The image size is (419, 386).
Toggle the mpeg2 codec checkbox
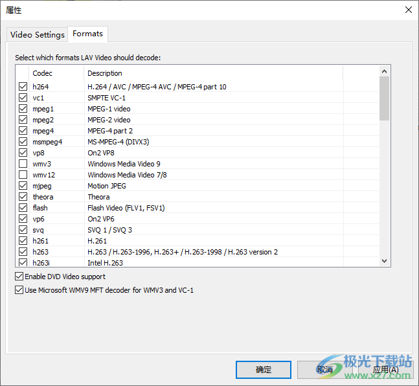point(23,119)
